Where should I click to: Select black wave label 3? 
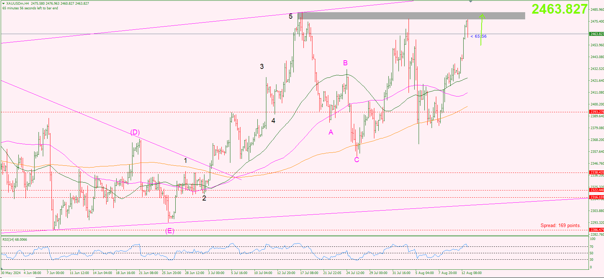(262, 66)
